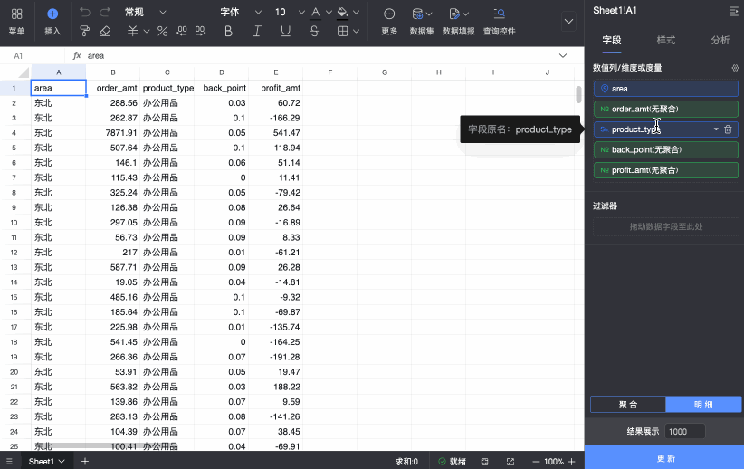Click the blue 插入 insert button
The height and width of the screenshot is (469, 744).
point(52,14)
